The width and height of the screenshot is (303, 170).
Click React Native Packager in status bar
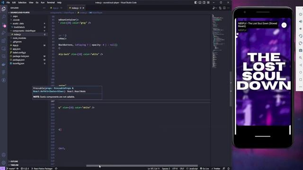[42, 169]
